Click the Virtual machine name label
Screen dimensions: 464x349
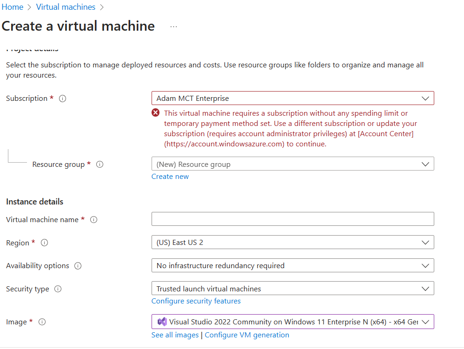pyautogui.click(x=42, y=220)
